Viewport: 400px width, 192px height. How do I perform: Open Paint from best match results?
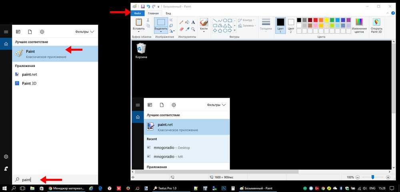48,54
